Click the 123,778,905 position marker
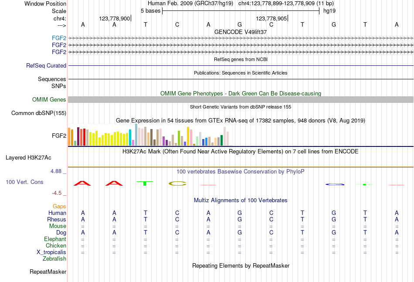The width and height of the screenshot is (414, 282). tap(271, 18)
